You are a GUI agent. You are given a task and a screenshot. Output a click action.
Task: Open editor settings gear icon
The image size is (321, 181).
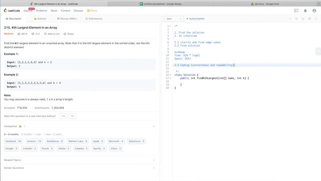309,19
